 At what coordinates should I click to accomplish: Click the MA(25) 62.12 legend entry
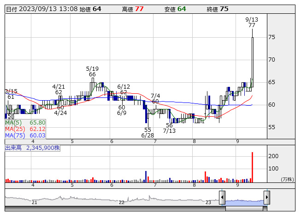coord(25,129)
